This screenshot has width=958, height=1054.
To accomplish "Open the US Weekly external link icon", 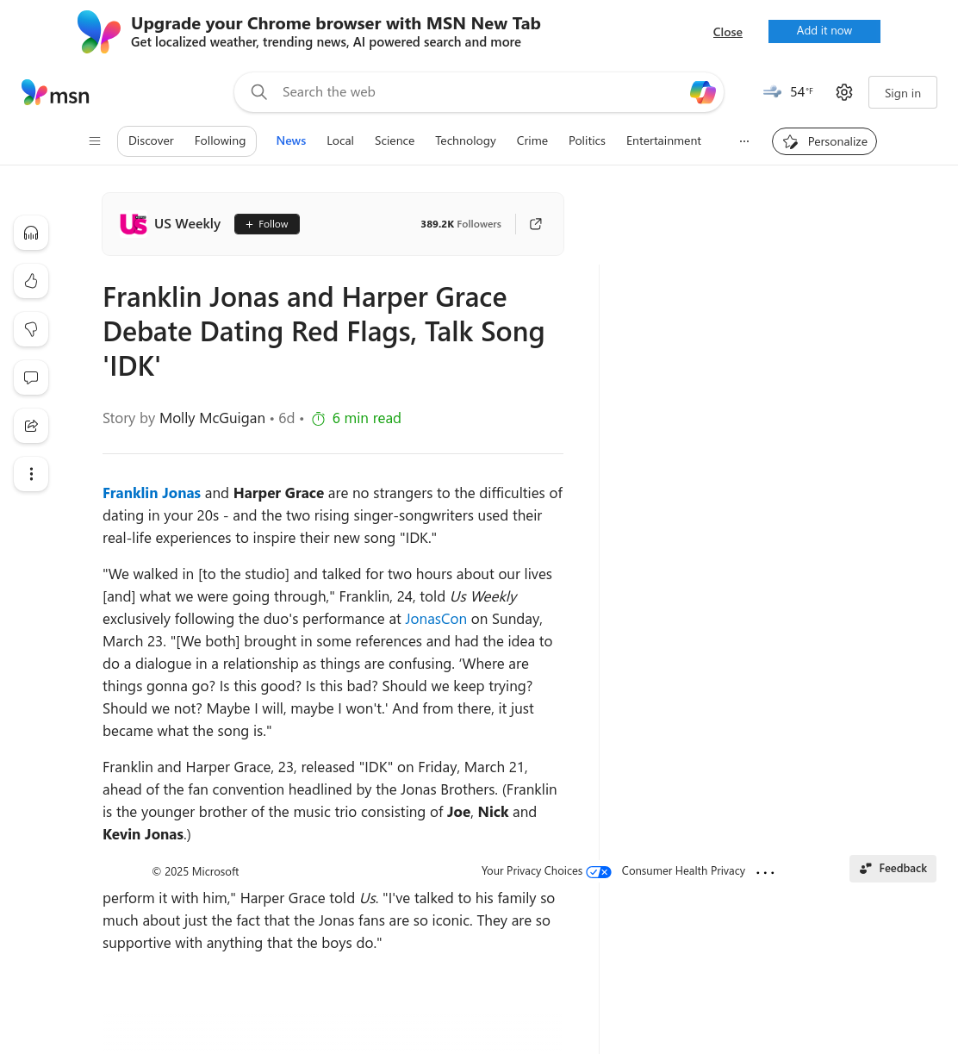I will 536,224.
